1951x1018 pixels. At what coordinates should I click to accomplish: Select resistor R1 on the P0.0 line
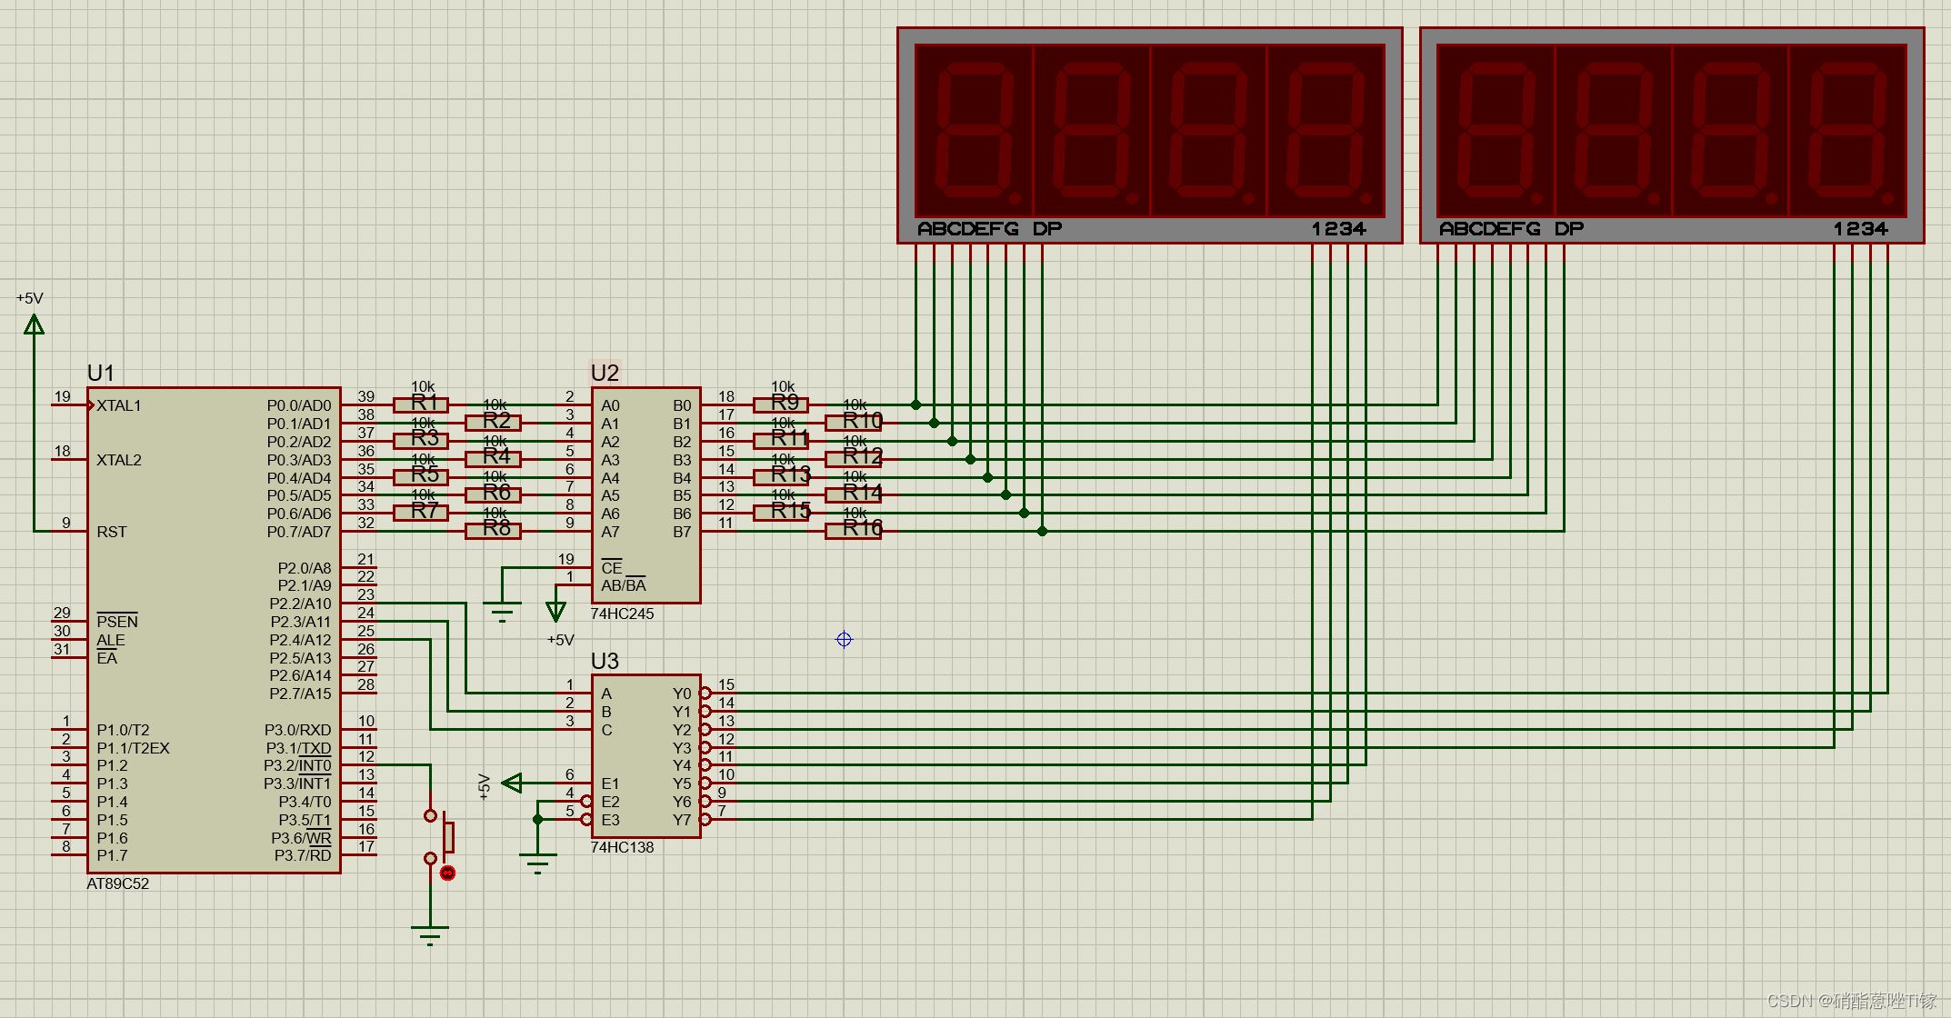pyautogui.click(x=421, y=404)
